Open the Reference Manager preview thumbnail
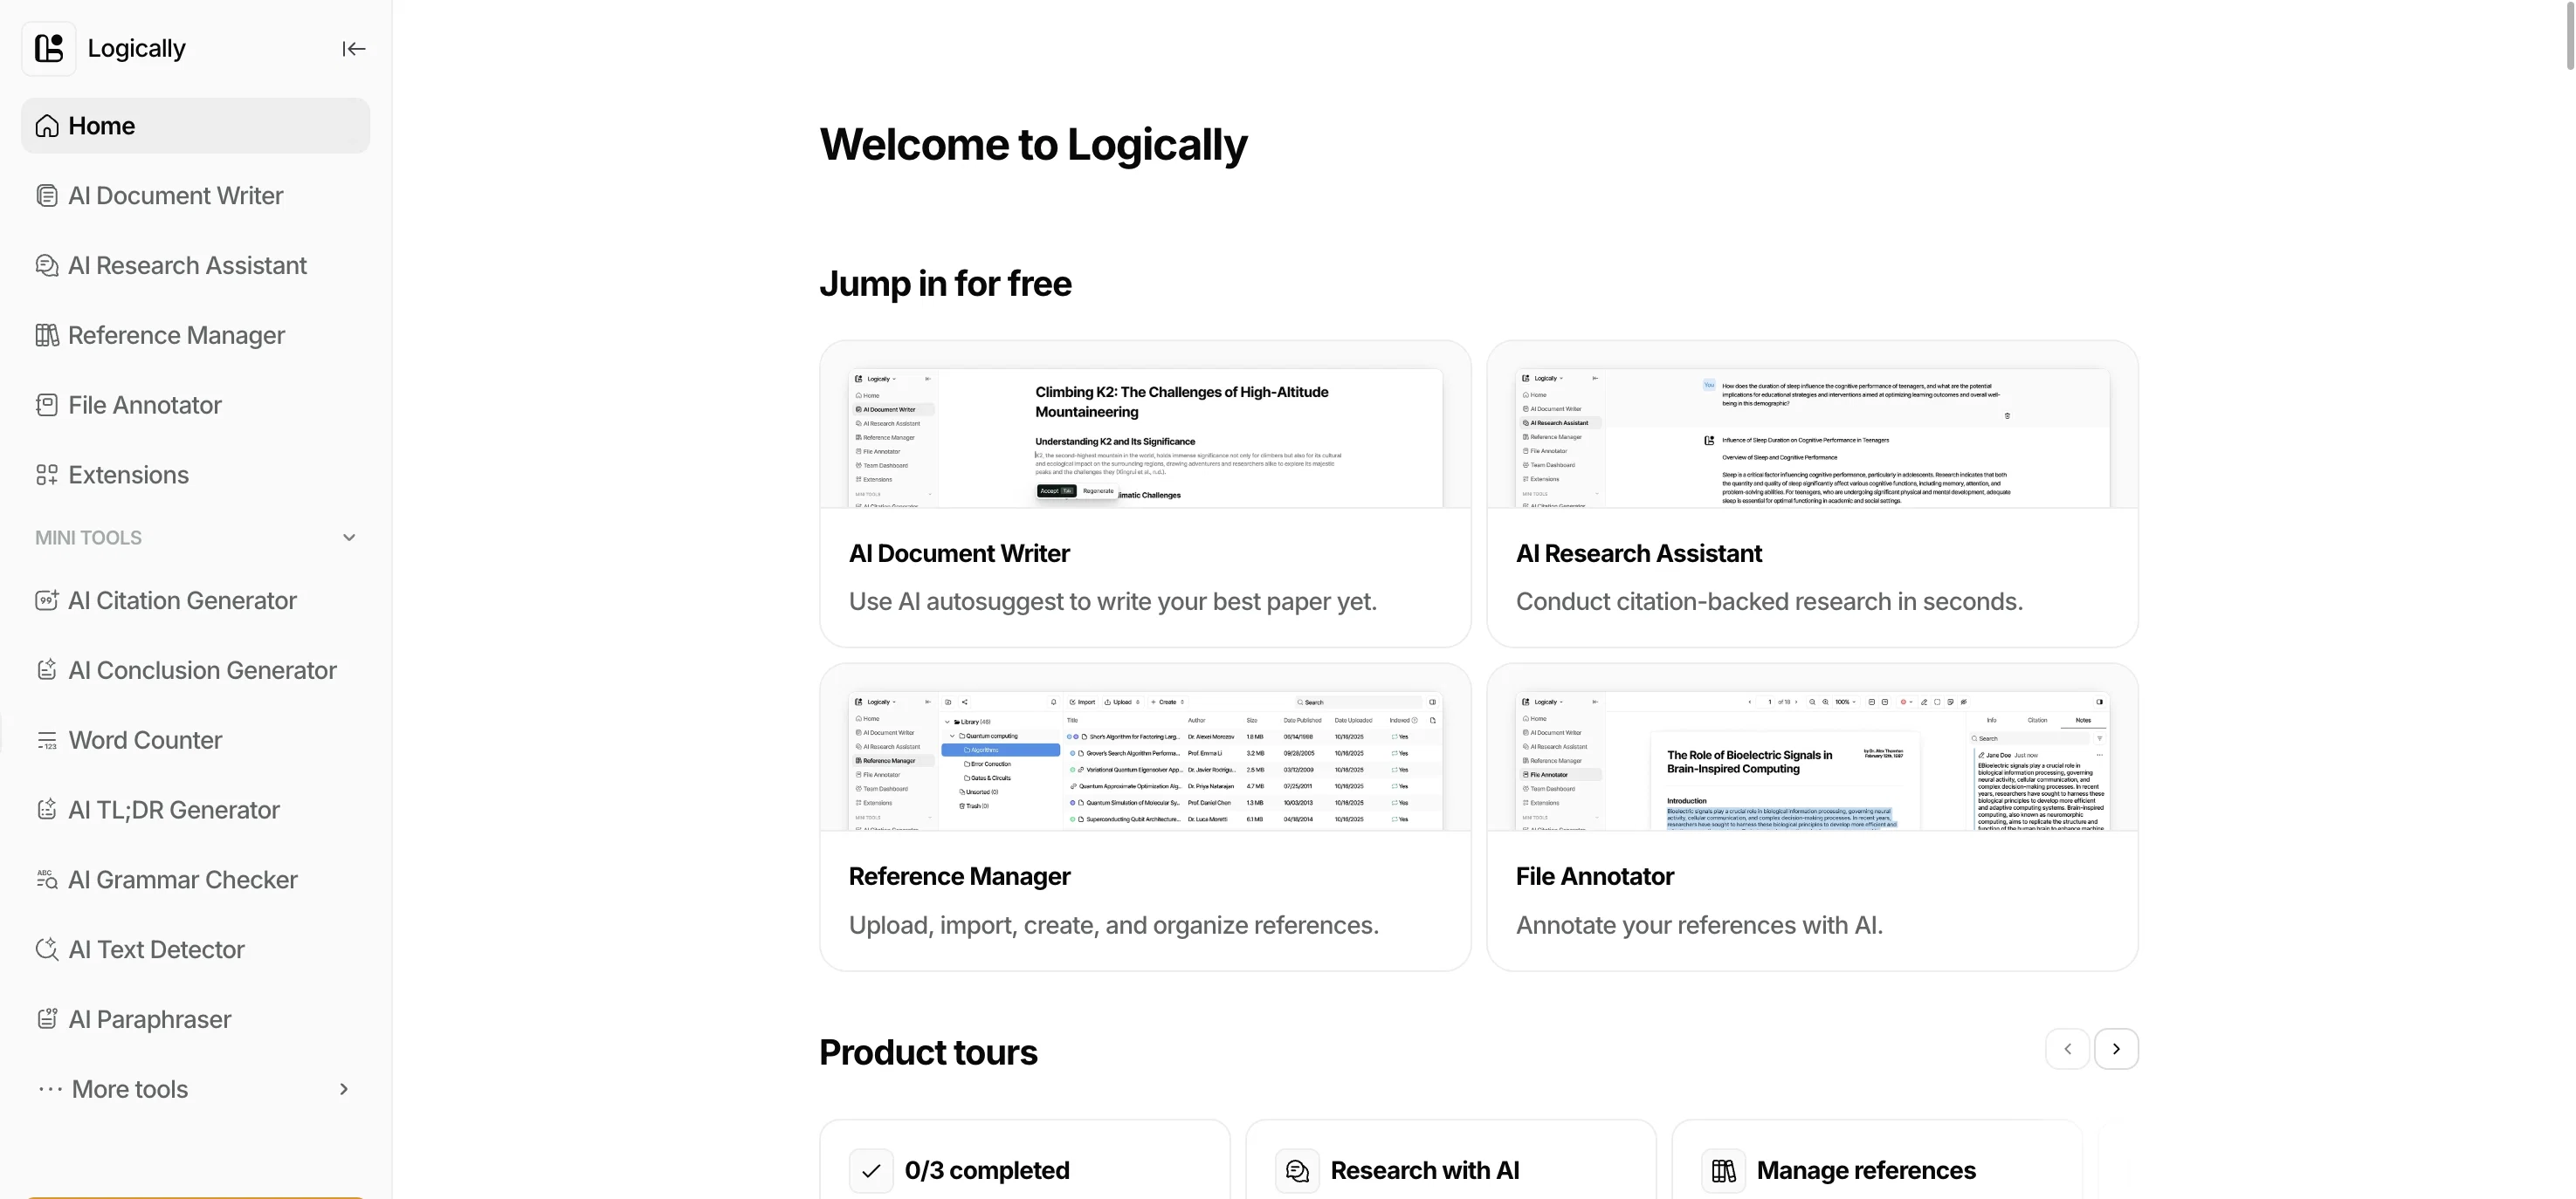The image size is (2576, 1199). 1145,760
